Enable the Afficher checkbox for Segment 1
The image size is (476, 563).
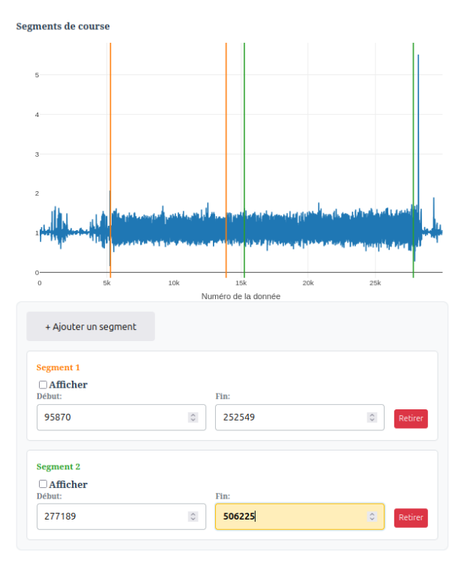tap(43, 385)
